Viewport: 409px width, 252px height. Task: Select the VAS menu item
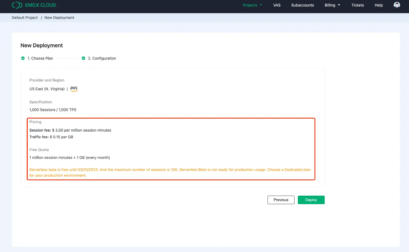coord(277,5)
